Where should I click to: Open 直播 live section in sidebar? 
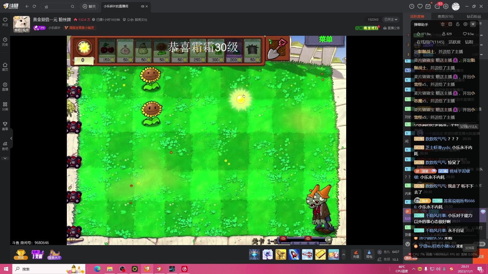tap(5, 87)
